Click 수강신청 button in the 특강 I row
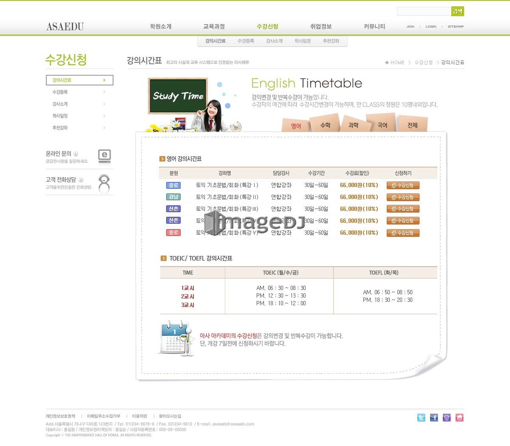This screenshot has width=510, height=446. [403, 185]
